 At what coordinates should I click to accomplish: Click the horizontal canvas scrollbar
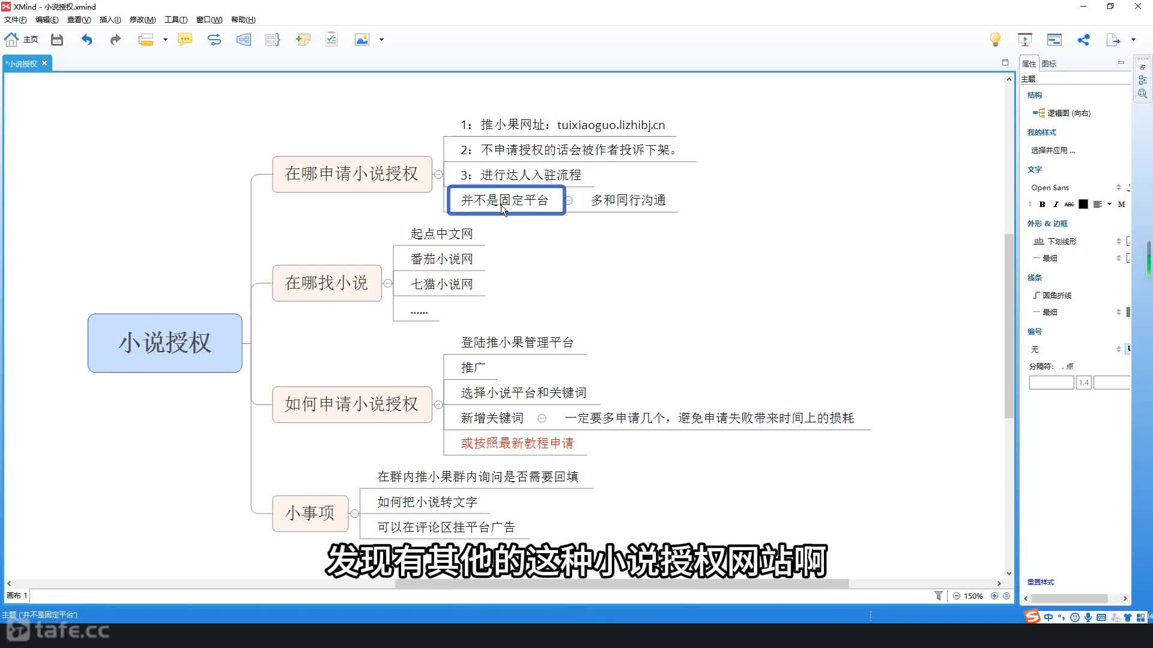point(622,583)
